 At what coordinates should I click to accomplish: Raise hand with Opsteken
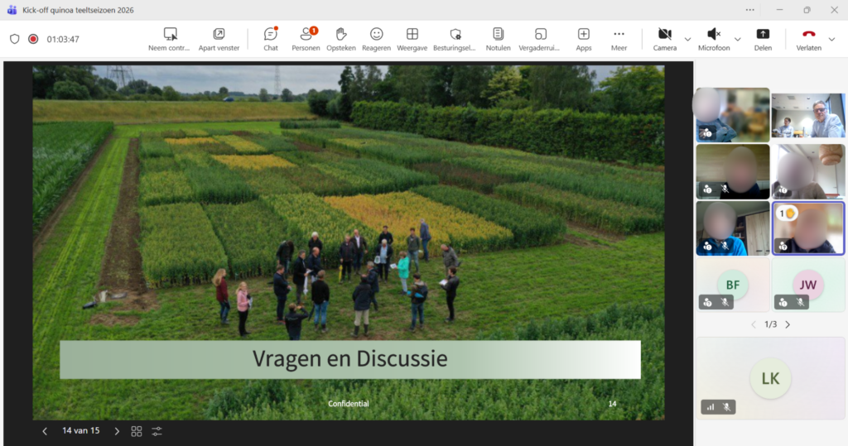(x=340, y=40)
